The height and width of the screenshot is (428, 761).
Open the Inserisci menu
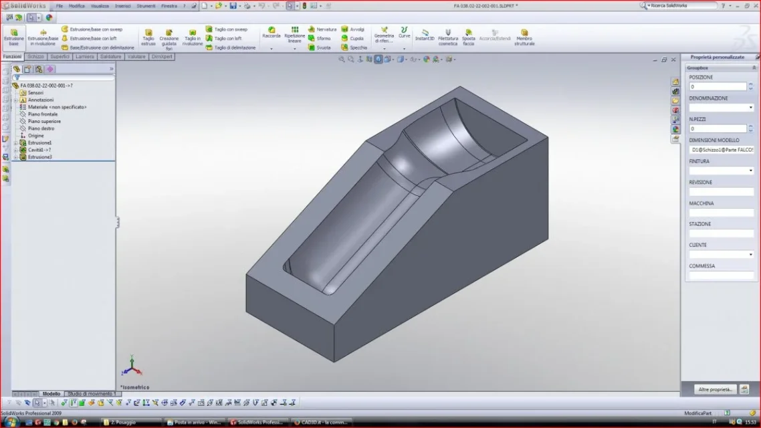pos(122,6)
